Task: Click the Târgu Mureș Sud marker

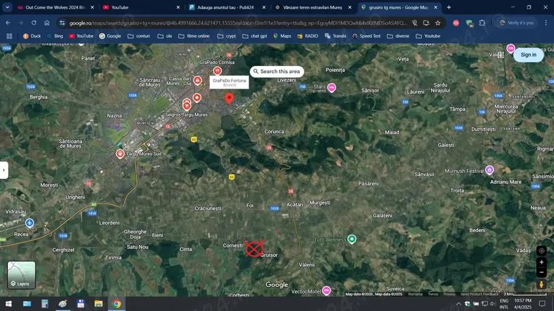Action: (120, 154)
